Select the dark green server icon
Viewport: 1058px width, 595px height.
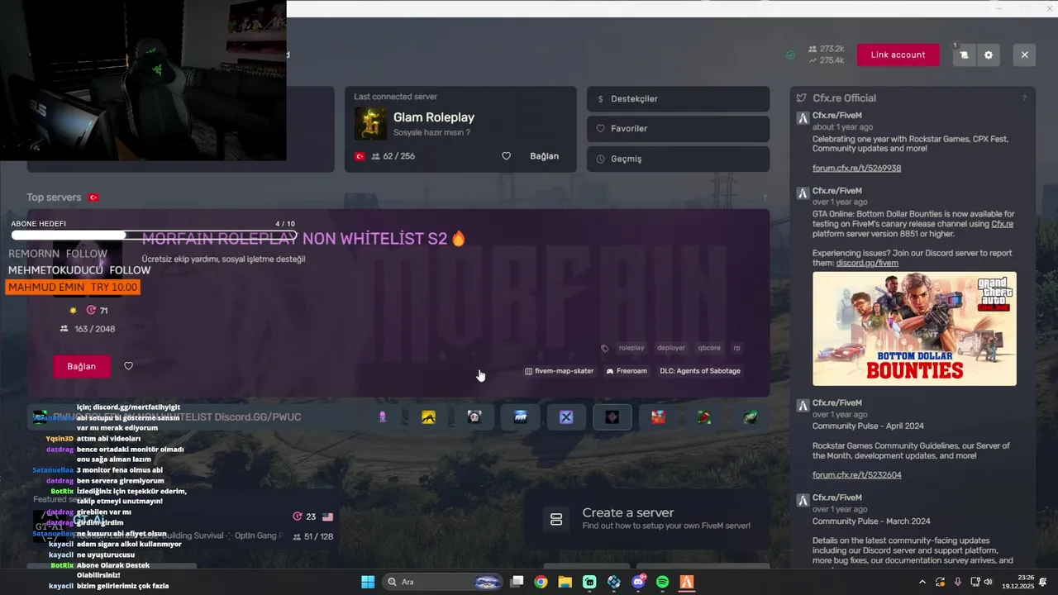click(751, 417)
